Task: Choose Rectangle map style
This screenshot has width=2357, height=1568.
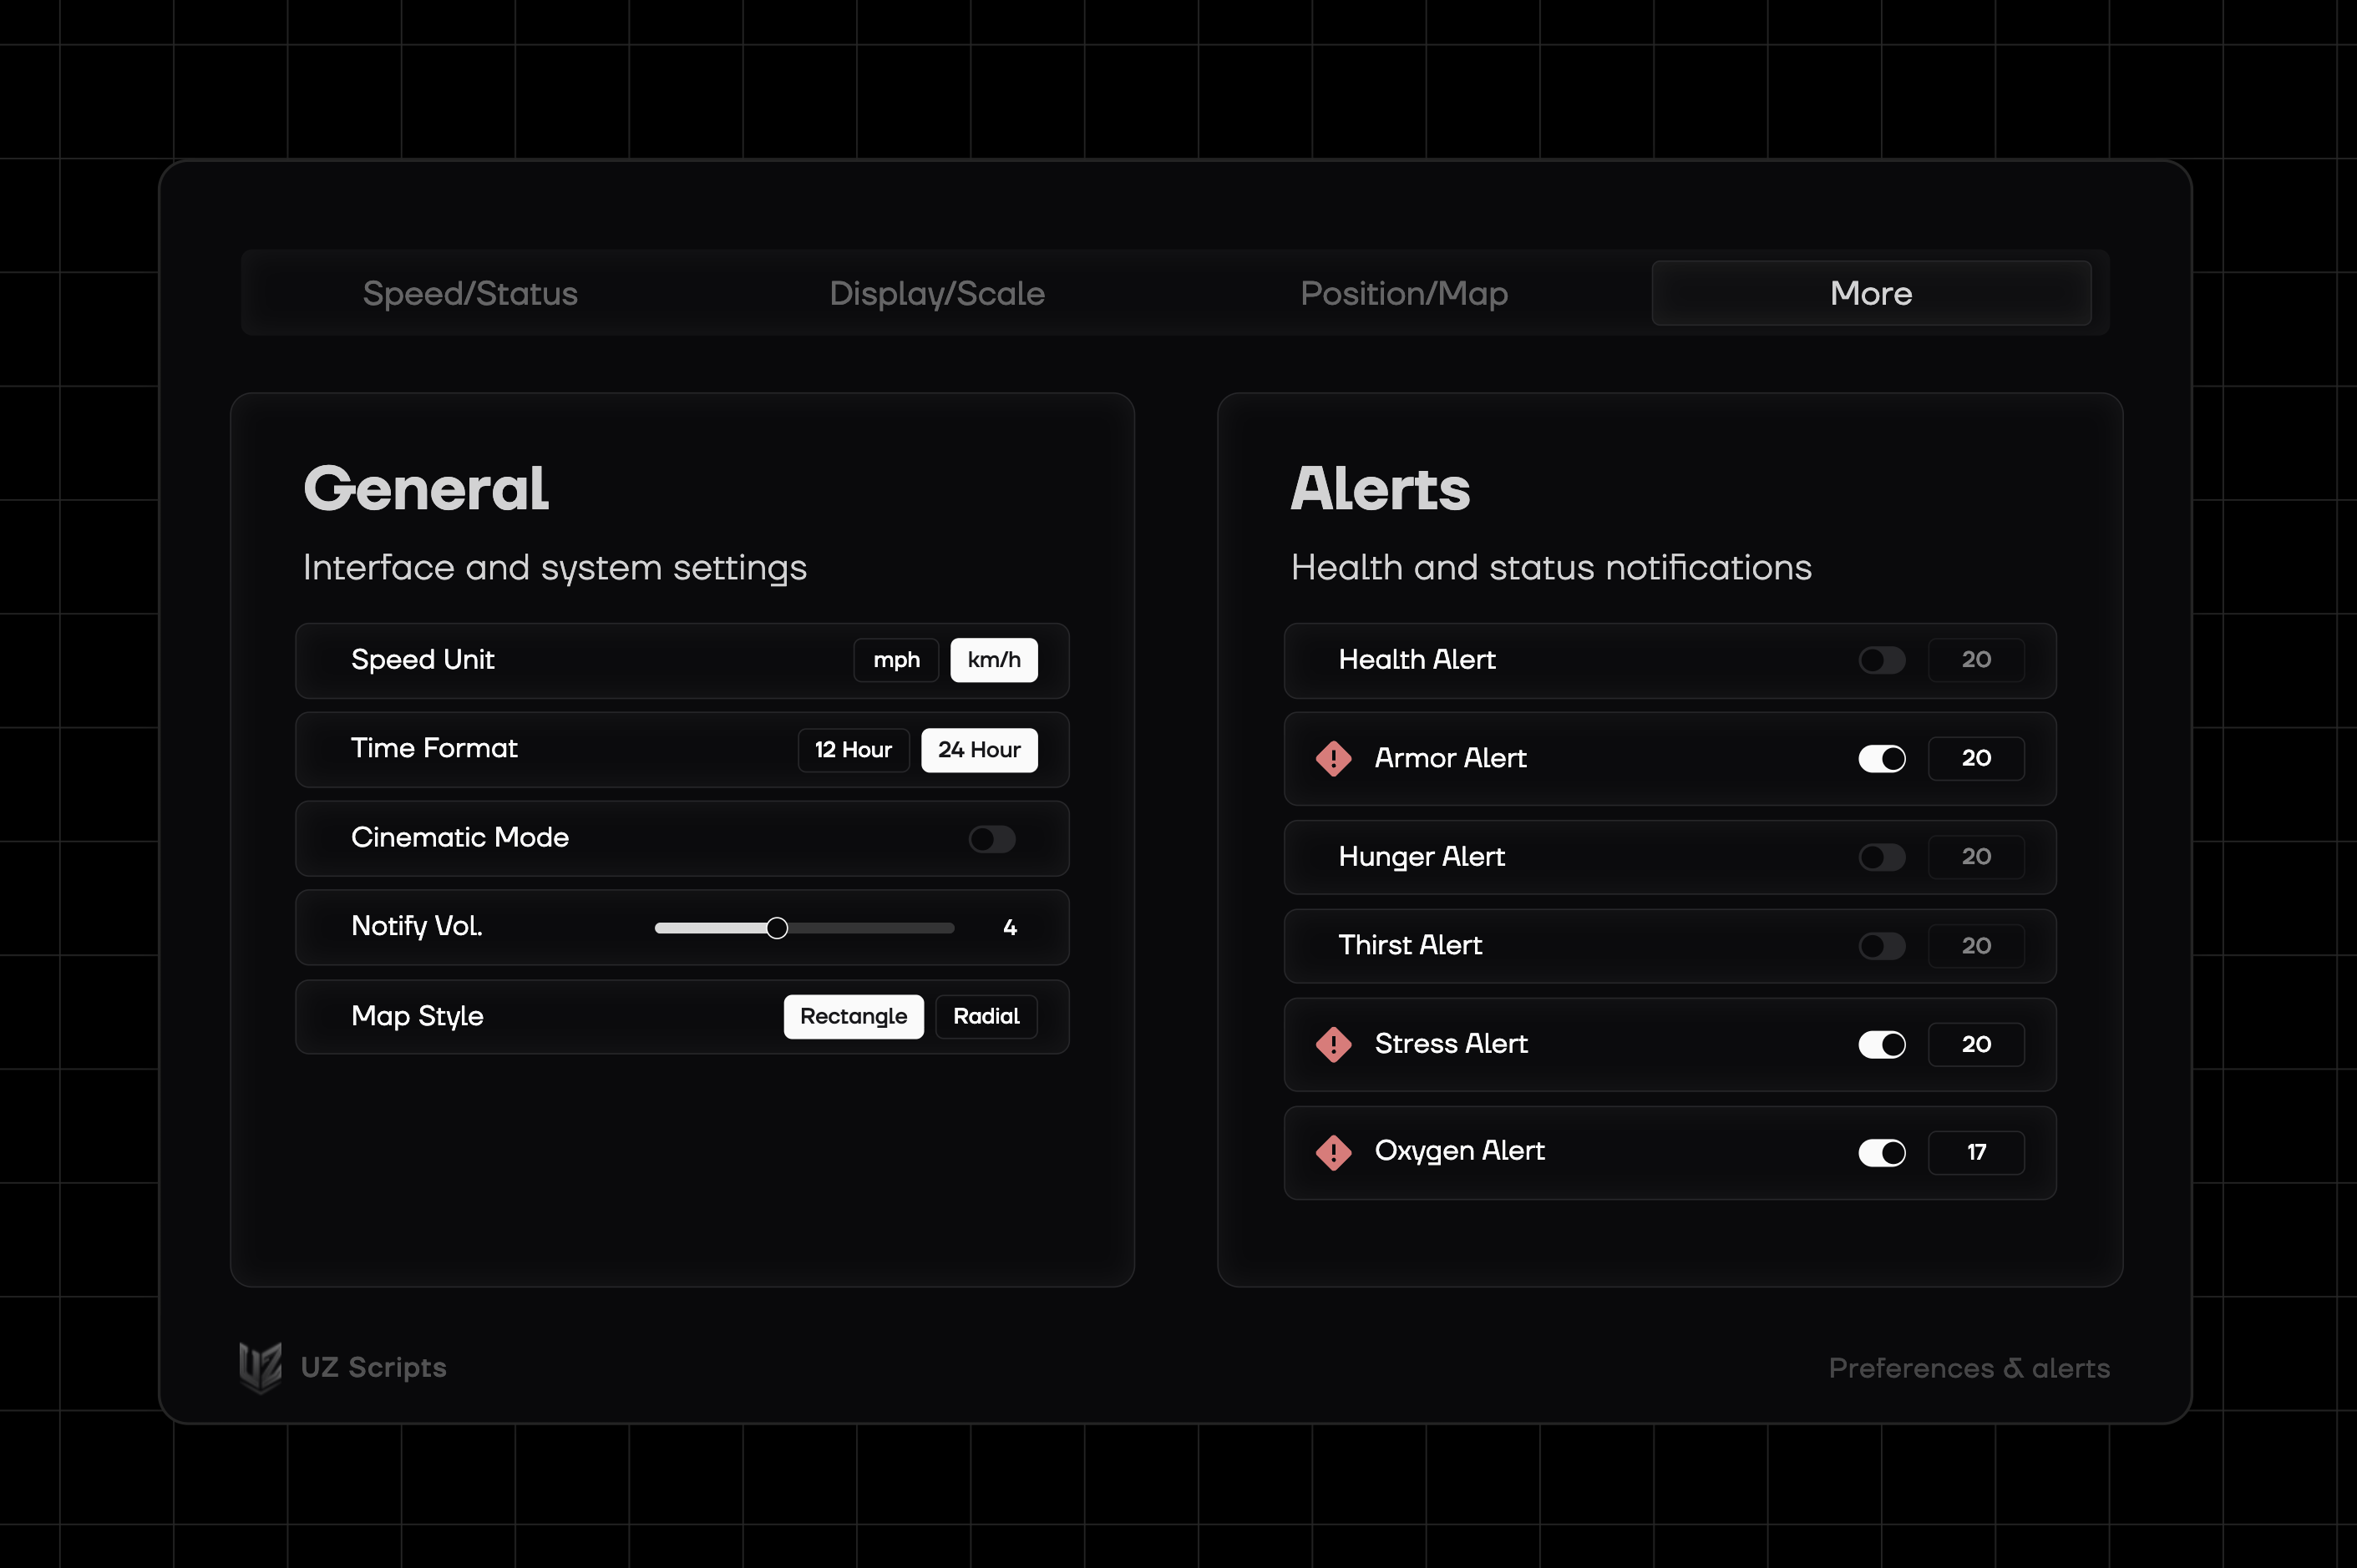Action: pyautogui.click(x=854, y=1016)
